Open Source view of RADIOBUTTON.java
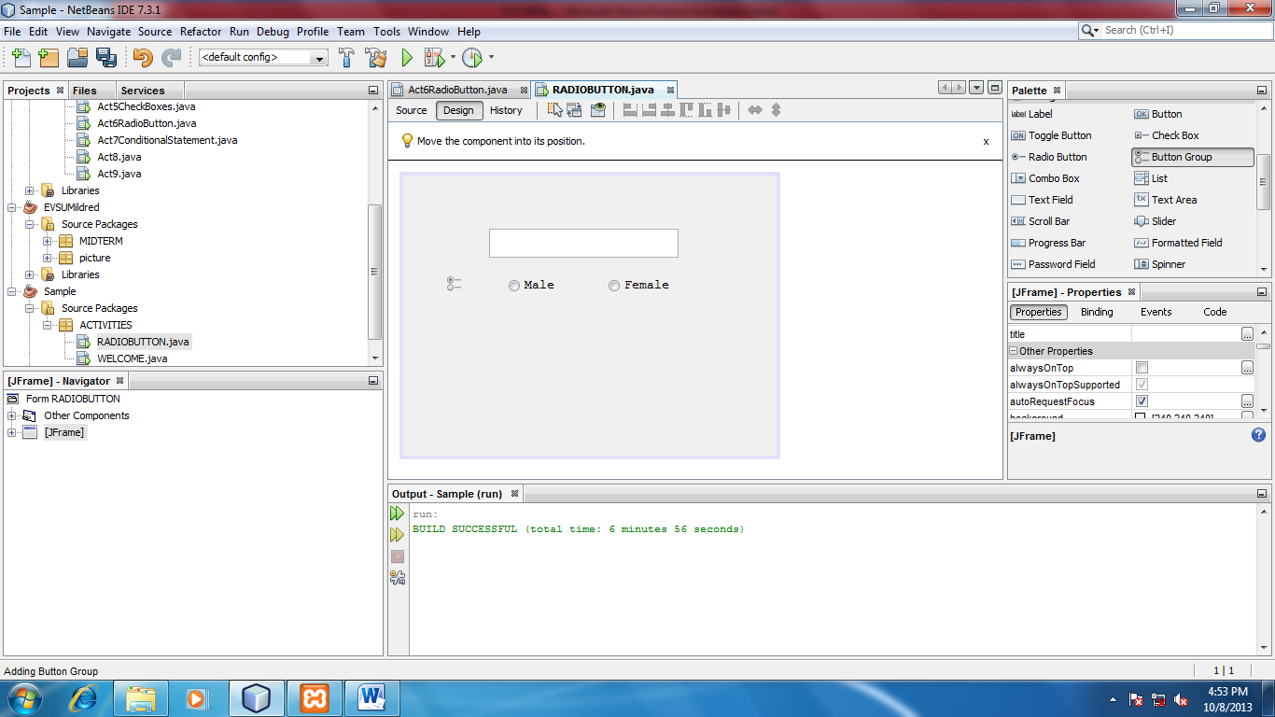The image size is (1275, 717). tap(411, 110)
